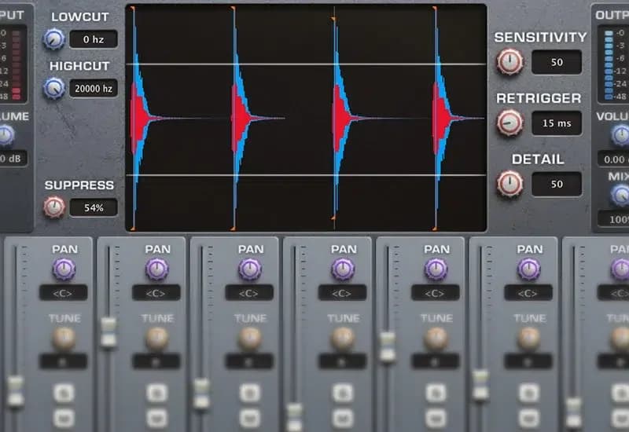Click the sensitivity value box showing 50

[x=556, y=62]
